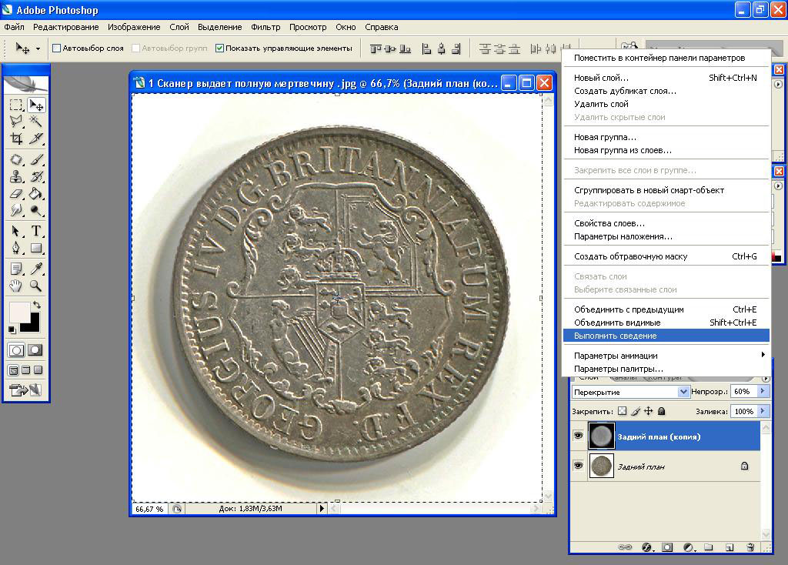Swap foreground and background colors
The image size is (788, 565).
[x=37, y=305]
